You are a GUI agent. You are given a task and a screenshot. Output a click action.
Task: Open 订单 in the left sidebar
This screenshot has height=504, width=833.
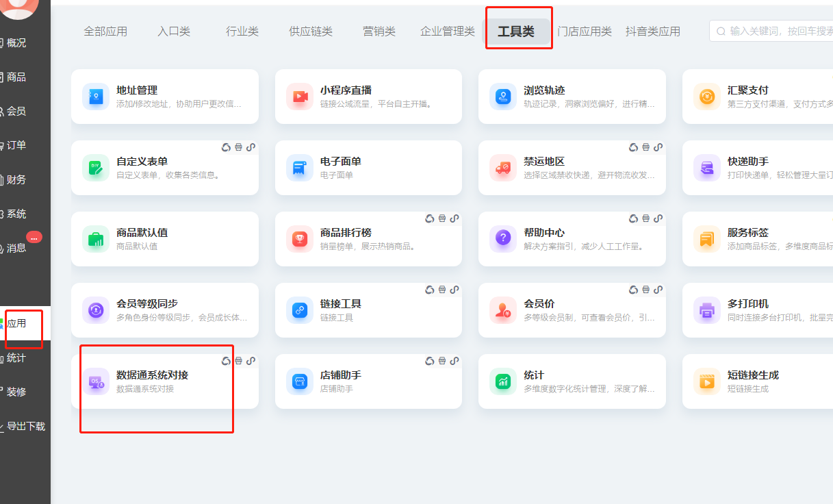click(16, 145)
